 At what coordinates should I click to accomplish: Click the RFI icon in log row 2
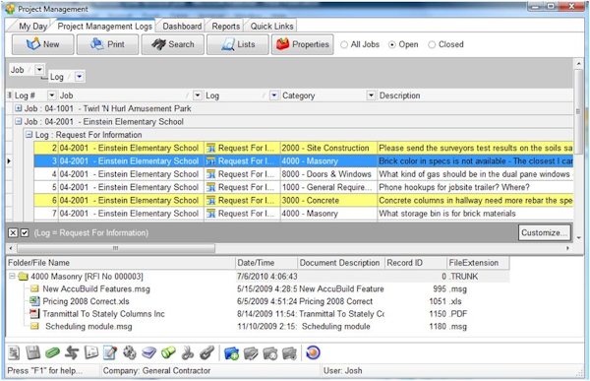pos(211,148)
